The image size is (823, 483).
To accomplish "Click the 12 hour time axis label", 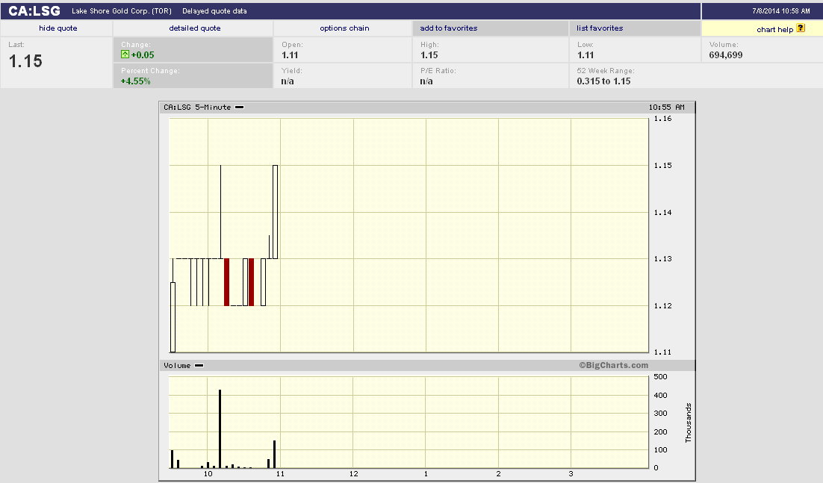I will pyautogui.click(x=353, y=473).
